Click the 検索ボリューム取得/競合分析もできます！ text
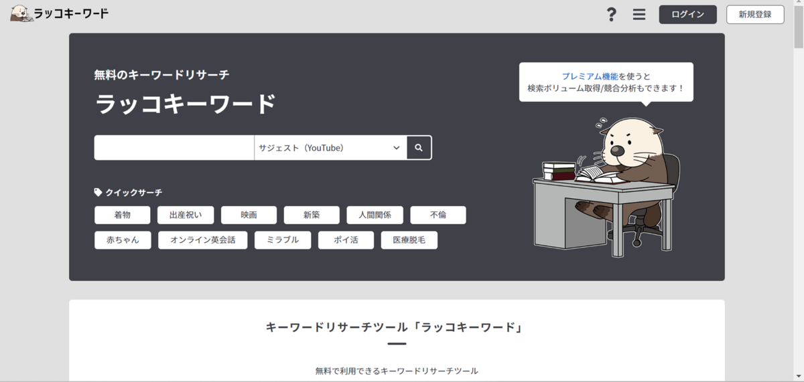This screenshot has height=382, width=804. pos(606,88)
